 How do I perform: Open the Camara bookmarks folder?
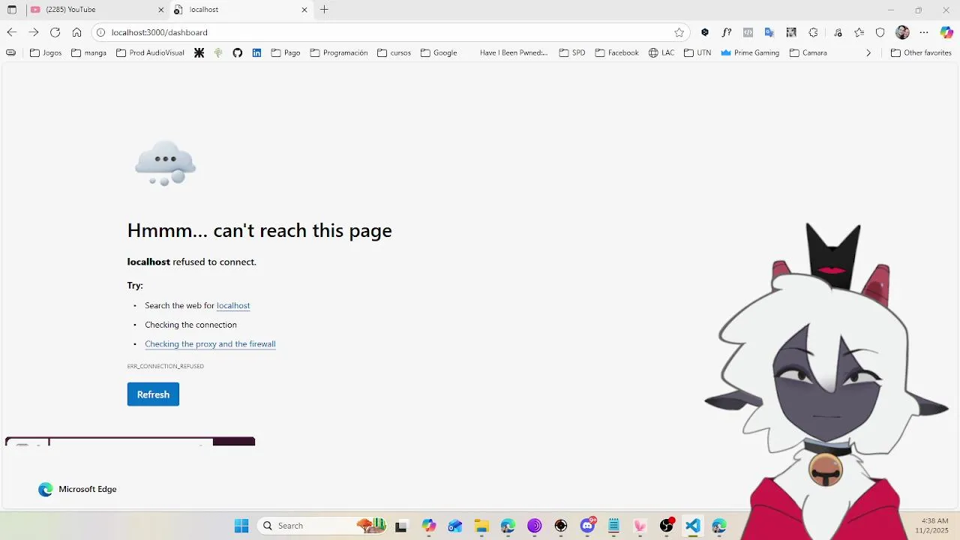[x=808, y=52]
